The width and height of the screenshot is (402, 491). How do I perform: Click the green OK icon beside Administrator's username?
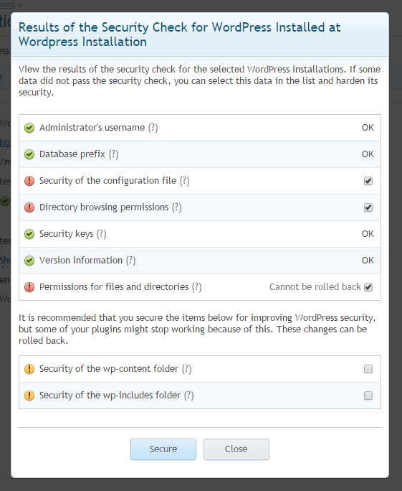(x=29, y=128)
